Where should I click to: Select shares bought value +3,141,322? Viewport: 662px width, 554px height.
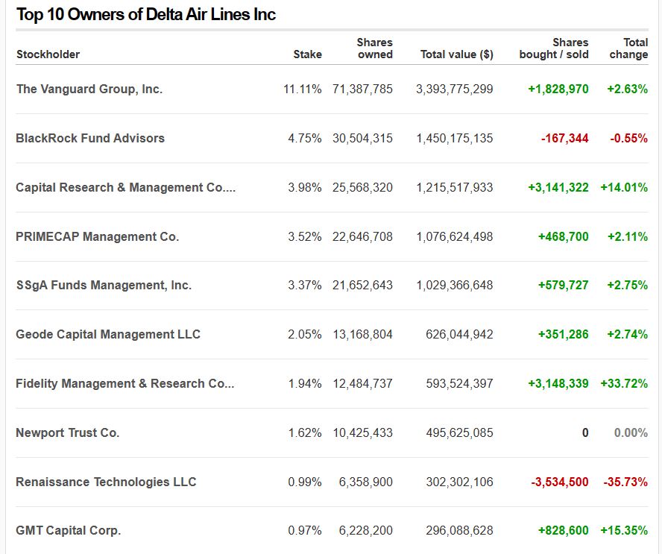(x=558, y=187)
